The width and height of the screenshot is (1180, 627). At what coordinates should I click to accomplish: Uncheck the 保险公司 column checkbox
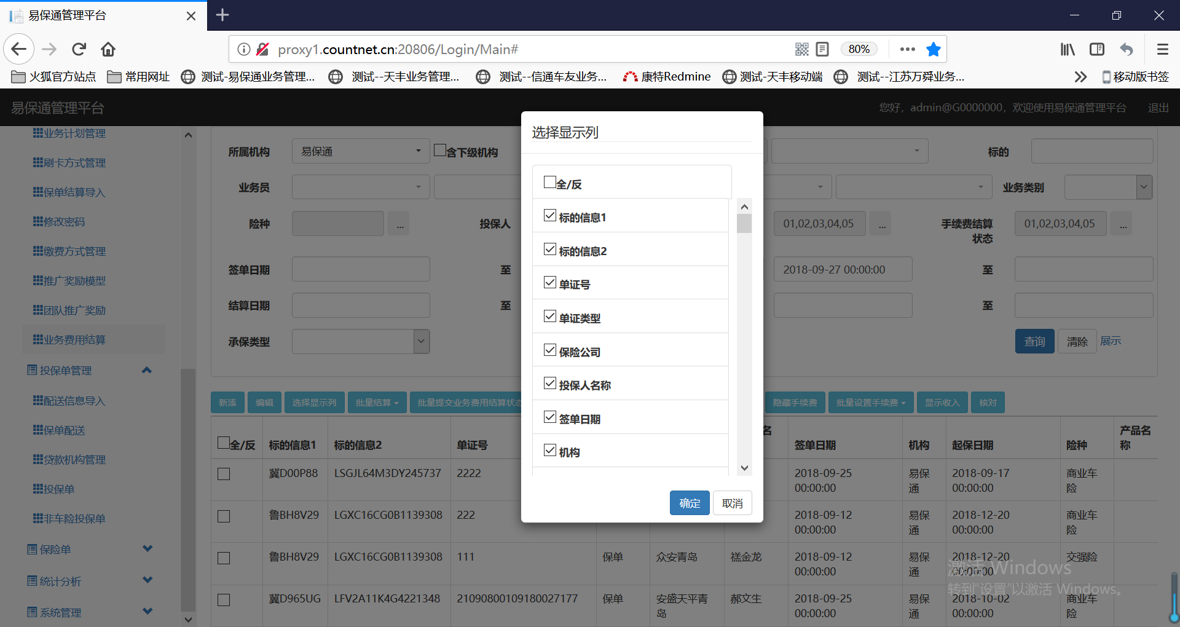tap(550, 350)
